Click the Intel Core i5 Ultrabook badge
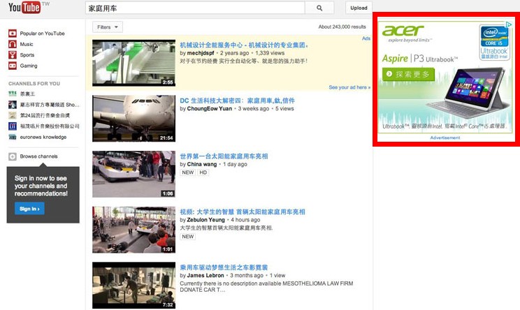The height and width of the screenshot is (310, 520). coord(494,42)
